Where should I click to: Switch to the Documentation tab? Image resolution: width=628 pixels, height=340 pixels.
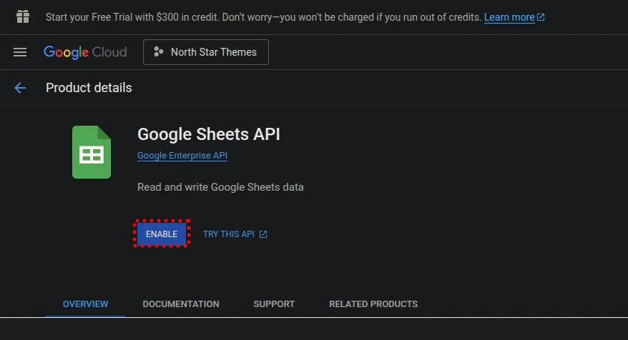coord(181,304)
